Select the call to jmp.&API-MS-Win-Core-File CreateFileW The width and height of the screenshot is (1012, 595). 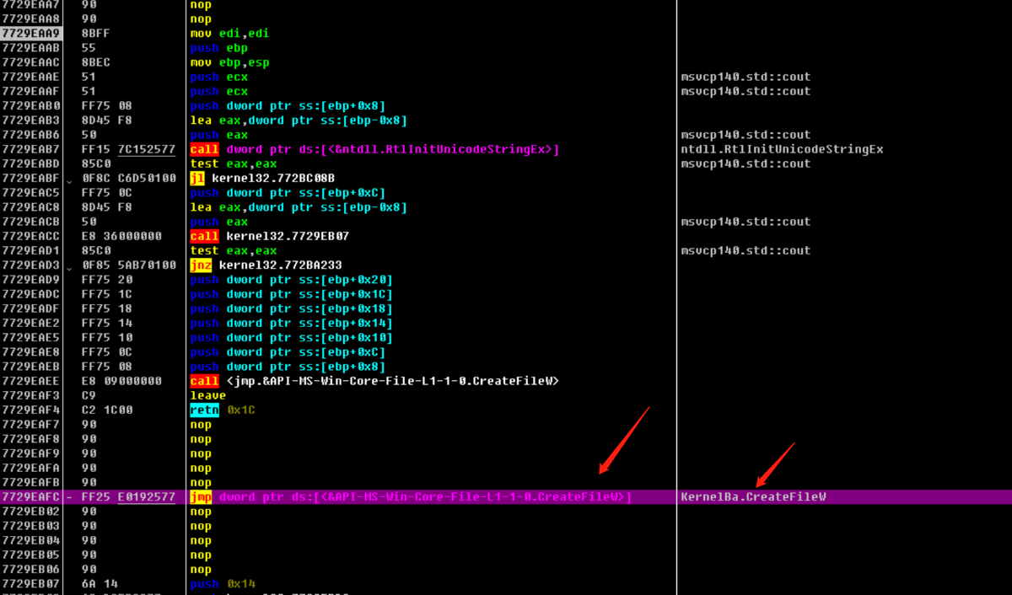click(x=374, y=381)
